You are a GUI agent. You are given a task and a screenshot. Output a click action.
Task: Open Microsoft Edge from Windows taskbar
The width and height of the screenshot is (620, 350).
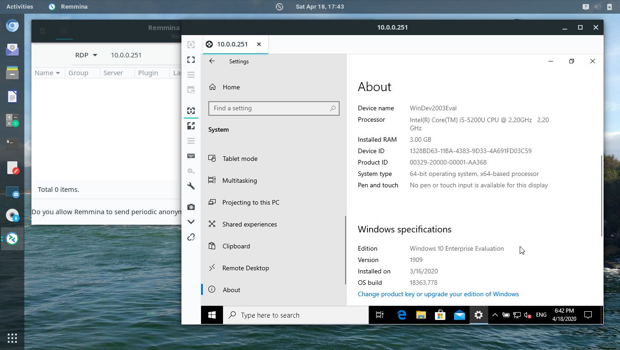[x=402, y=315]
